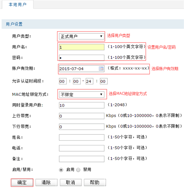Click the 格式：xxxx-xx-xx hint text
This screenshot has width=184, height=188.
pos(128,68)
